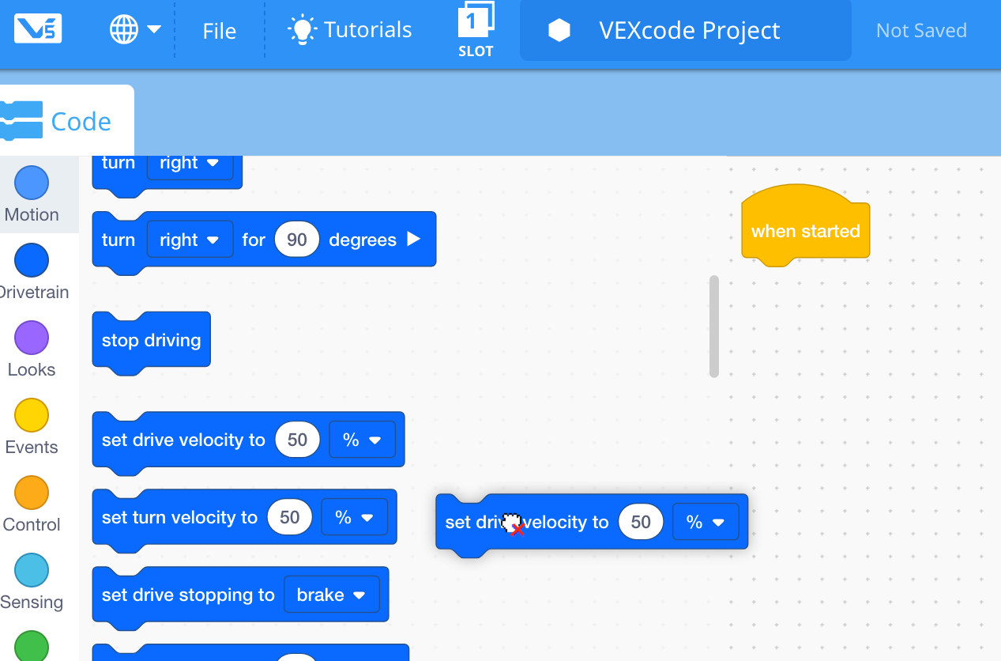Open unit dropdown on set turn velocity block

coord(354,517)
